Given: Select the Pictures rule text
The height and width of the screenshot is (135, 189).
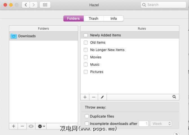Looking at the screenshot, I should (97, 72).
